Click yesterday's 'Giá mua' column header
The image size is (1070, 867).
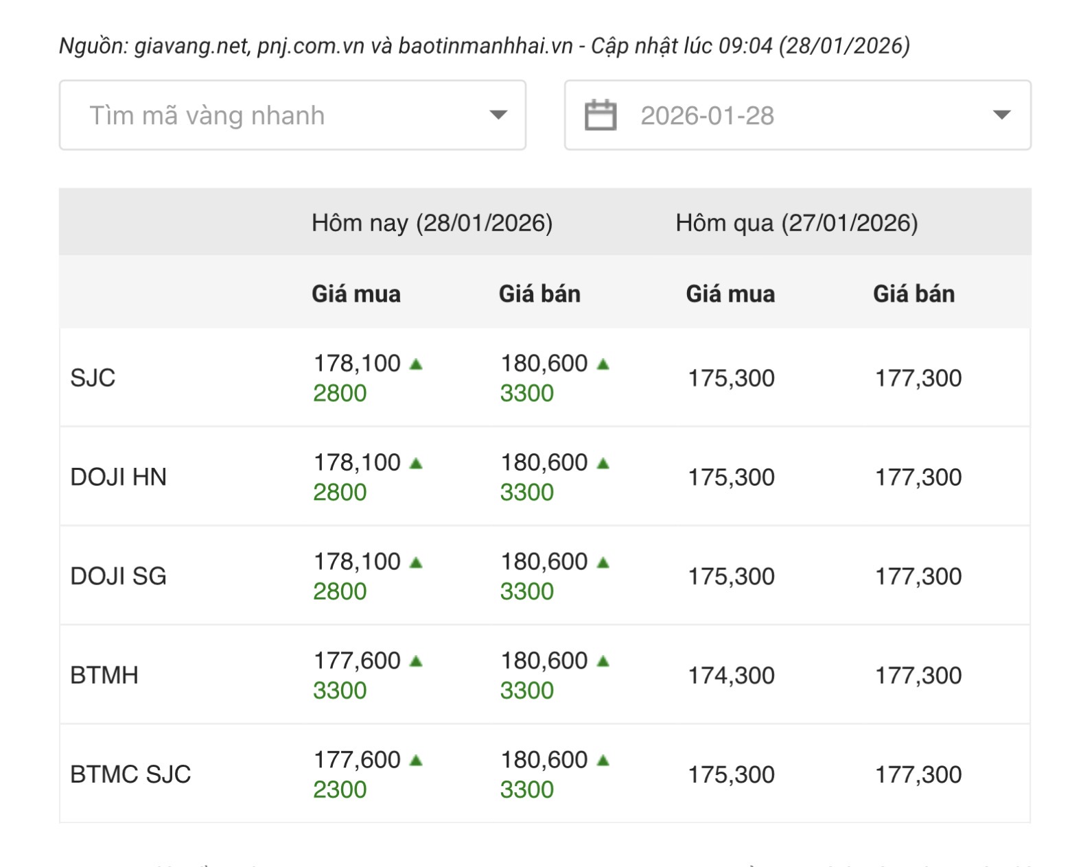(730, 294)
